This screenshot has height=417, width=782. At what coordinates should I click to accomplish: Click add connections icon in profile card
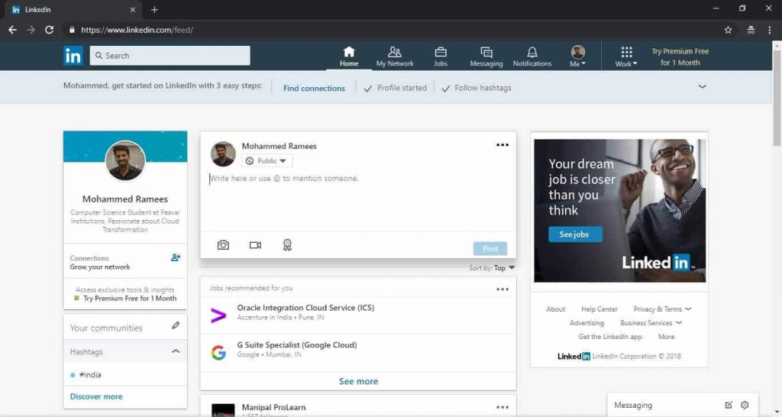tap(176, 257)
